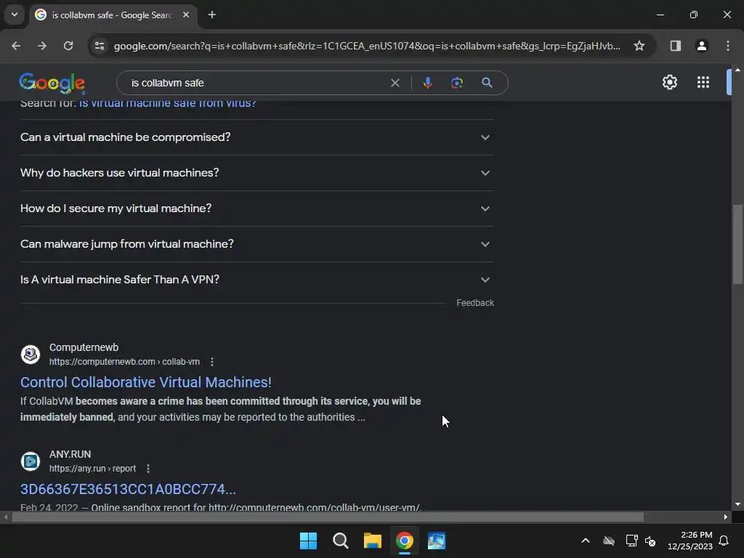744x558 pixels.
Task: Show hidden system tray icons
Action: pyautogui.click(x=586, y=541)
